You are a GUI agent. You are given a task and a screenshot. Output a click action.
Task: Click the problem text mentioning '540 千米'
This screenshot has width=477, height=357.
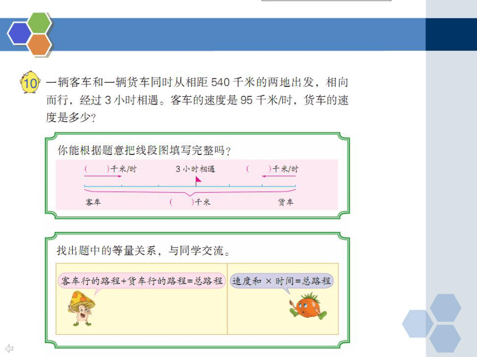click(197, 82)
